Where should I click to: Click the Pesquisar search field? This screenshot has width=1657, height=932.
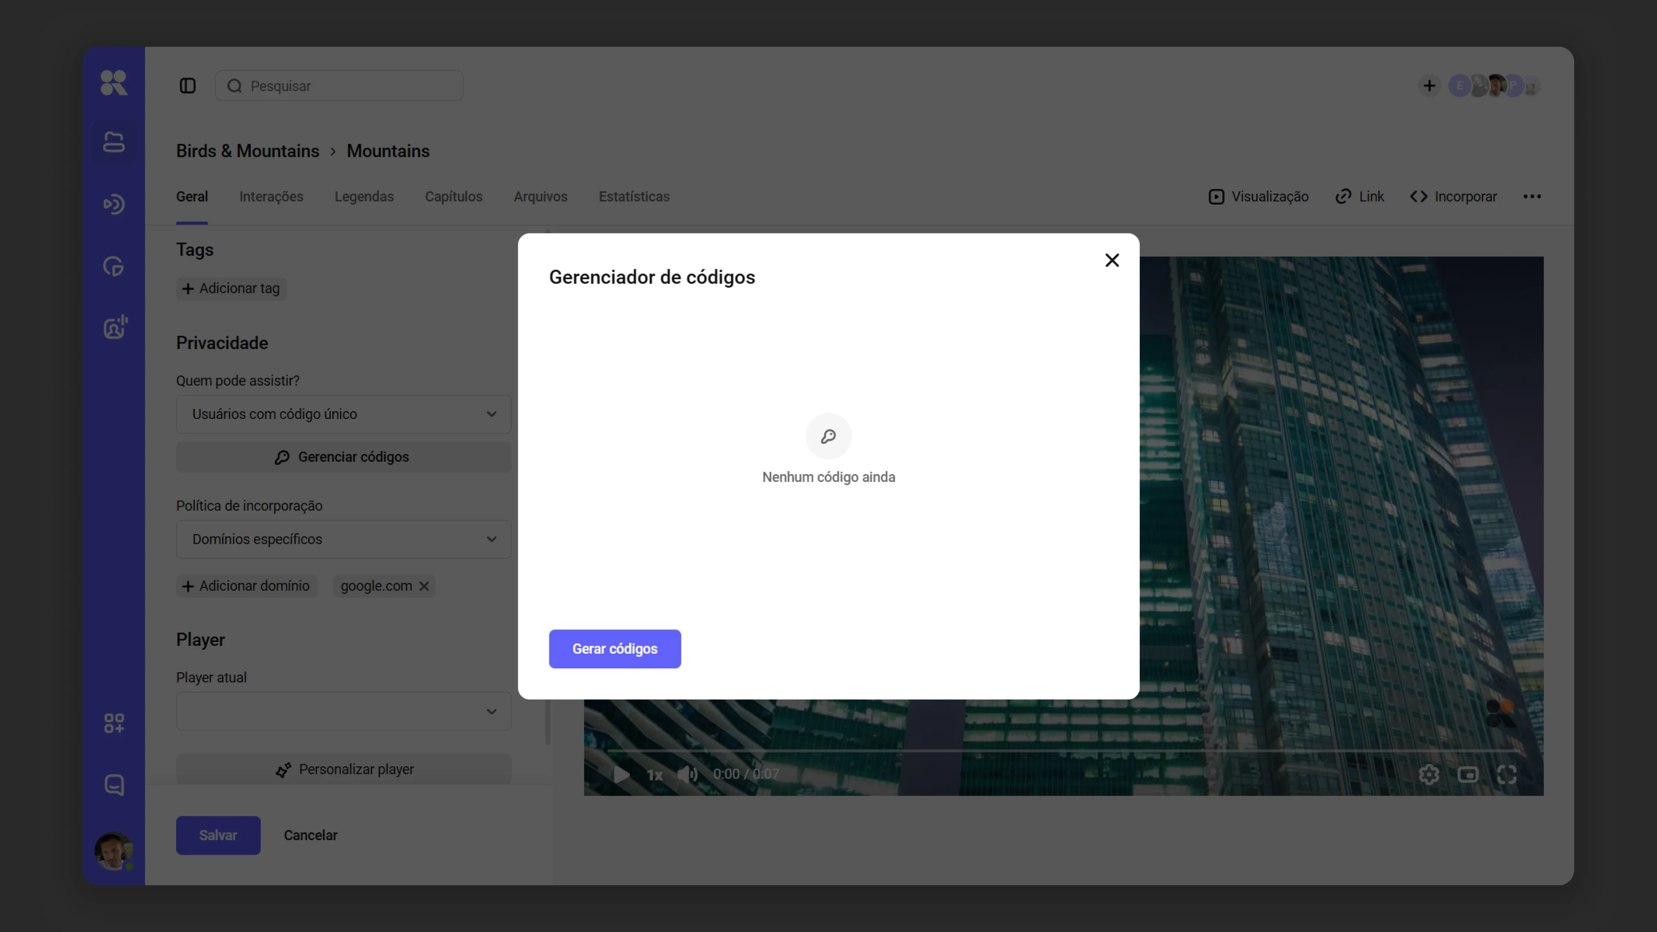[339, 86]
